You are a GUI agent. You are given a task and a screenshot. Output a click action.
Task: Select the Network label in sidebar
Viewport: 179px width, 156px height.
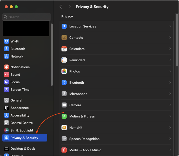(x=17, y=56)
